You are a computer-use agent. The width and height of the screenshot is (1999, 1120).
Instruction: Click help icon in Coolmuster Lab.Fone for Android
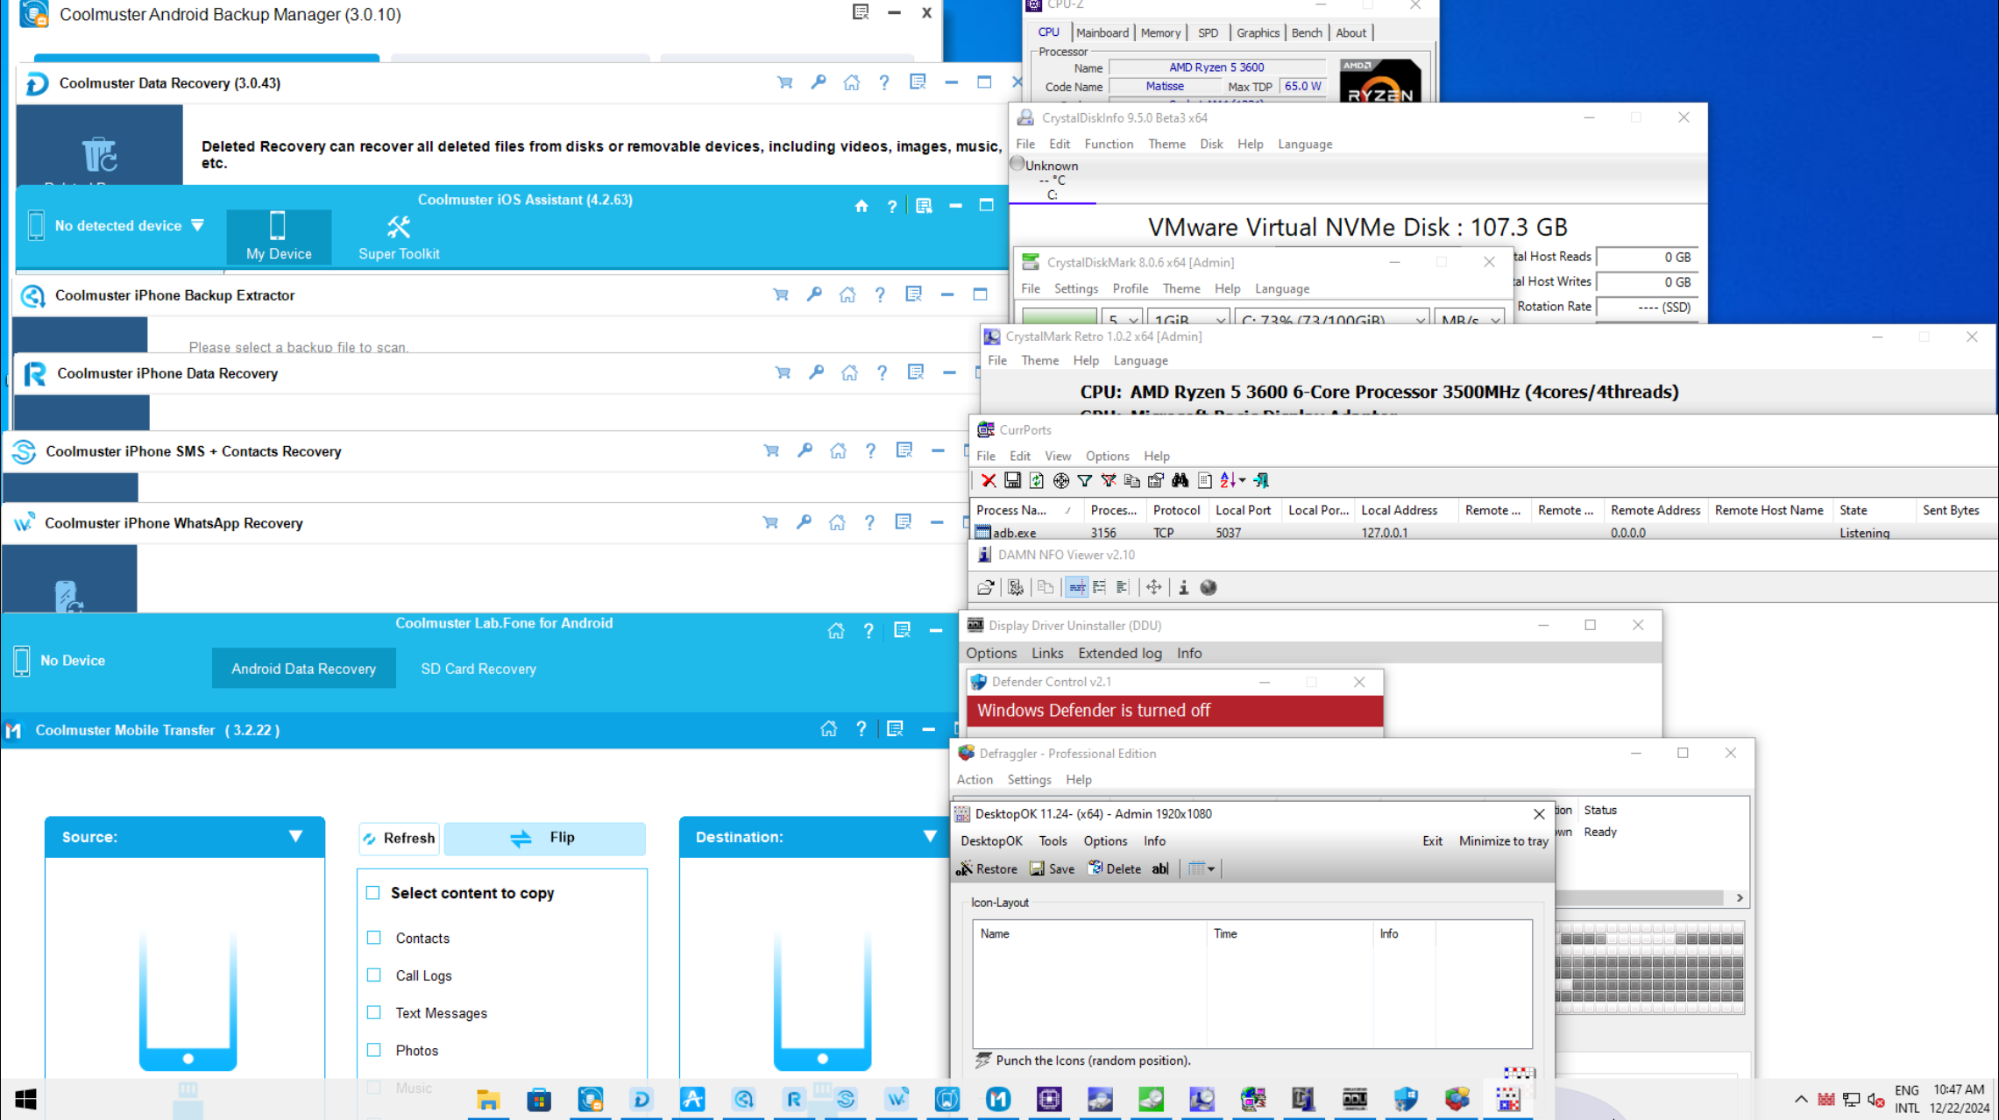[868, 630]
